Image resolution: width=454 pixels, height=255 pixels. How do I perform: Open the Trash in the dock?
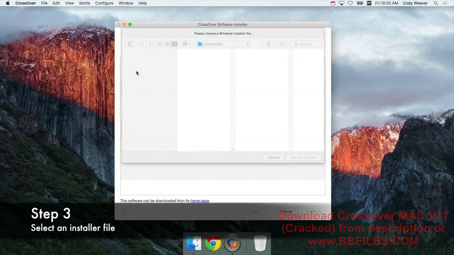pos(260,244)
